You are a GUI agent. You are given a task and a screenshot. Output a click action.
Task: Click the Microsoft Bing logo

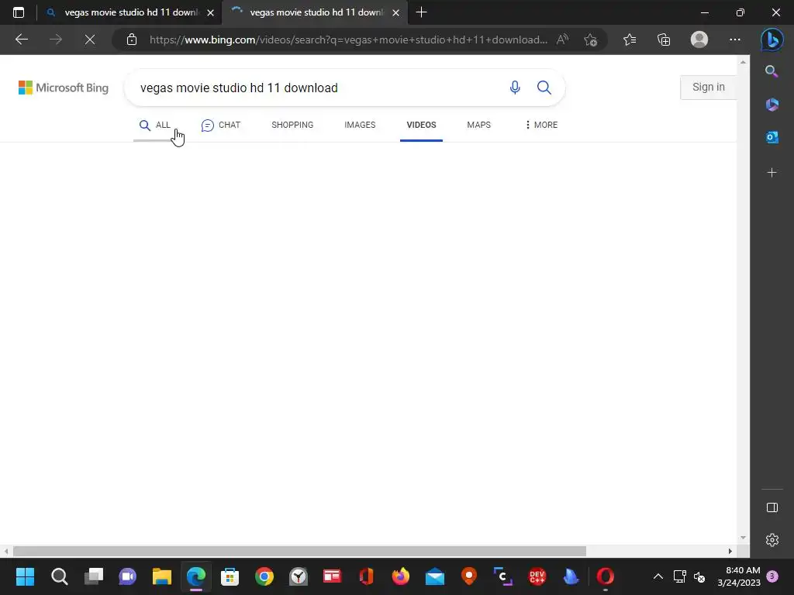coord(64,88)
